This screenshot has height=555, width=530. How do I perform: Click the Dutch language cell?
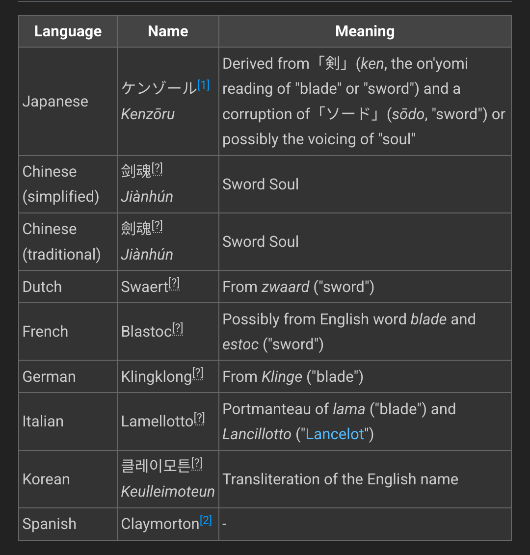(68, 287)
